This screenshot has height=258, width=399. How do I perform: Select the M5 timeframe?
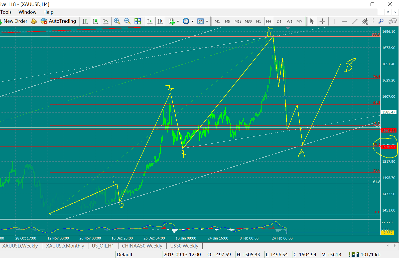tap(227, 21)
